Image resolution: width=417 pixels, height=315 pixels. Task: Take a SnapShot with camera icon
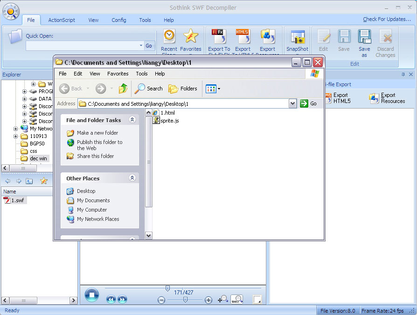297,41
